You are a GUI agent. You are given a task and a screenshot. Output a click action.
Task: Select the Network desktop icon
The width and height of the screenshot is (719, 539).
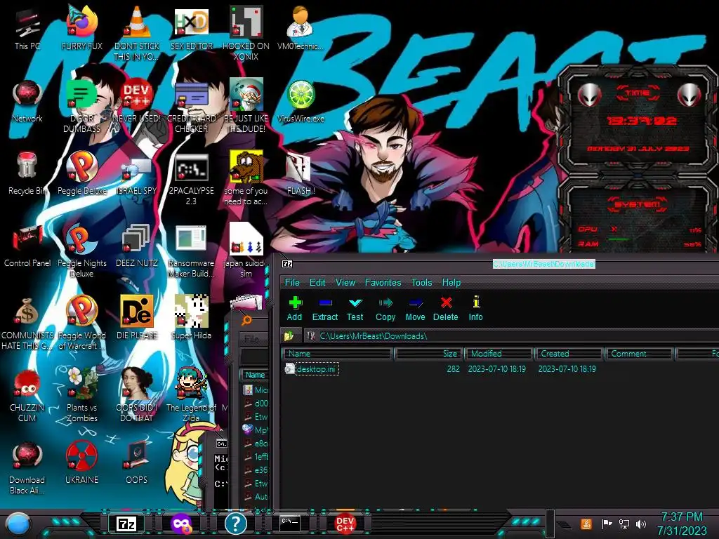click(27, 101)
